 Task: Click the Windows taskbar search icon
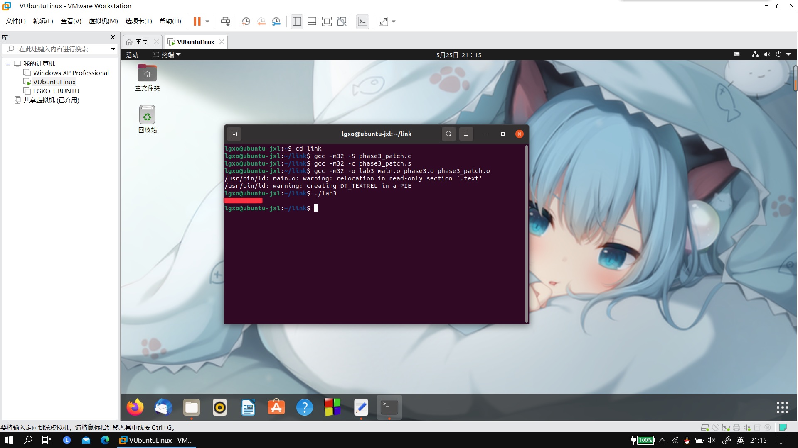coord(28,440)
